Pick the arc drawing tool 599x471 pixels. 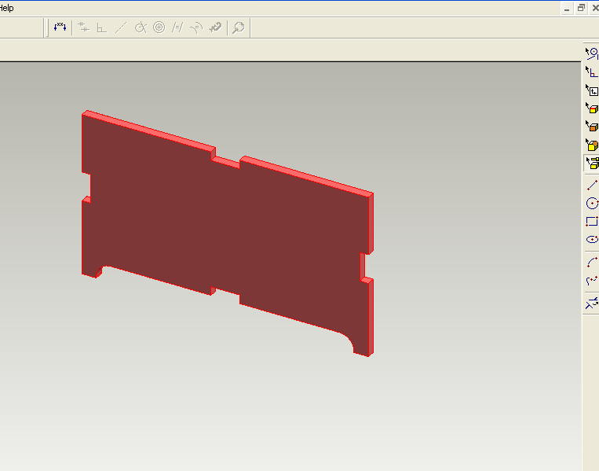tap(592, 263)
